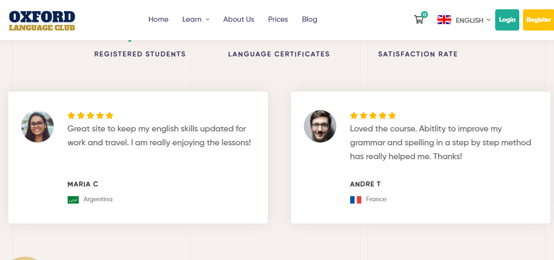Click the Oxford Language Club logo

tap(42, 21)
